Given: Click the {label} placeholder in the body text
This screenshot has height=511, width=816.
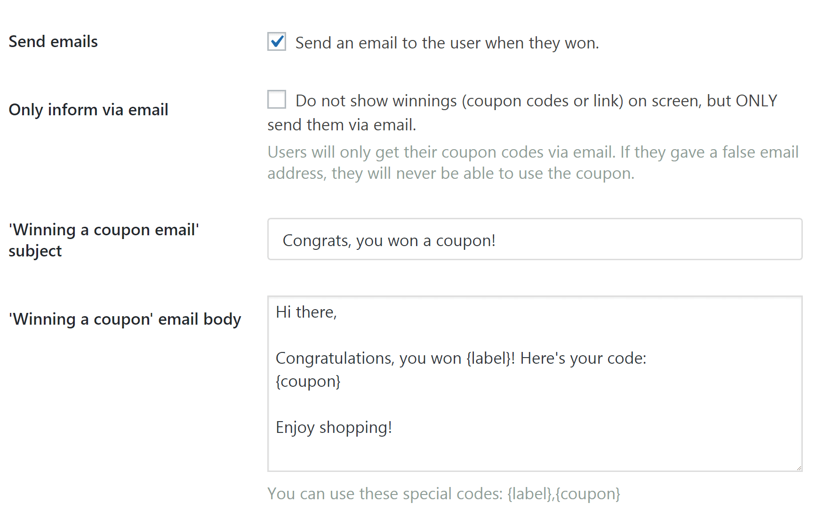Looking at the screenshot, I should (x=488, y=359).
